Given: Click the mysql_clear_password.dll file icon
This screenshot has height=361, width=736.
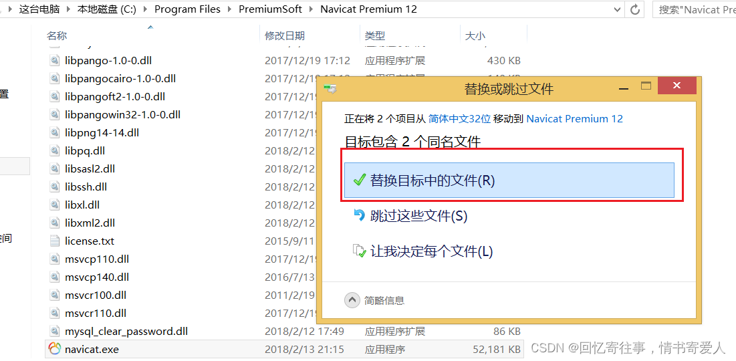Looking at the screenshot, I should [x=55, y=331].
